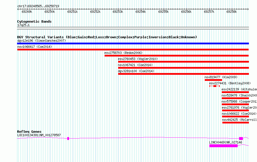Click the ruler's left arrow end
The height and width of the screenshot is (162, 257).
(18, 9)
